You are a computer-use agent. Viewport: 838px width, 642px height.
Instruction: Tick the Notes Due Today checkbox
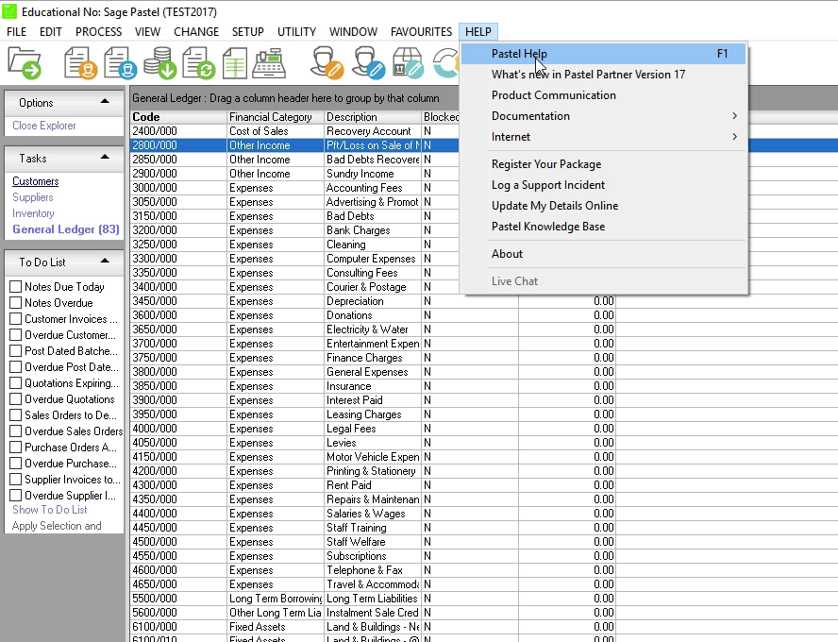15,287
